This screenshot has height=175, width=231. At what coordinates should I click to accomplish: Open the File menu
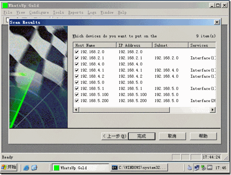[x=8, y=13]
